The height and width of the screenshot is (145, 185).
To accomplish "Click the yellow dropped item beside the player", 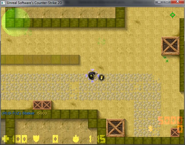I will click(101, 77).
